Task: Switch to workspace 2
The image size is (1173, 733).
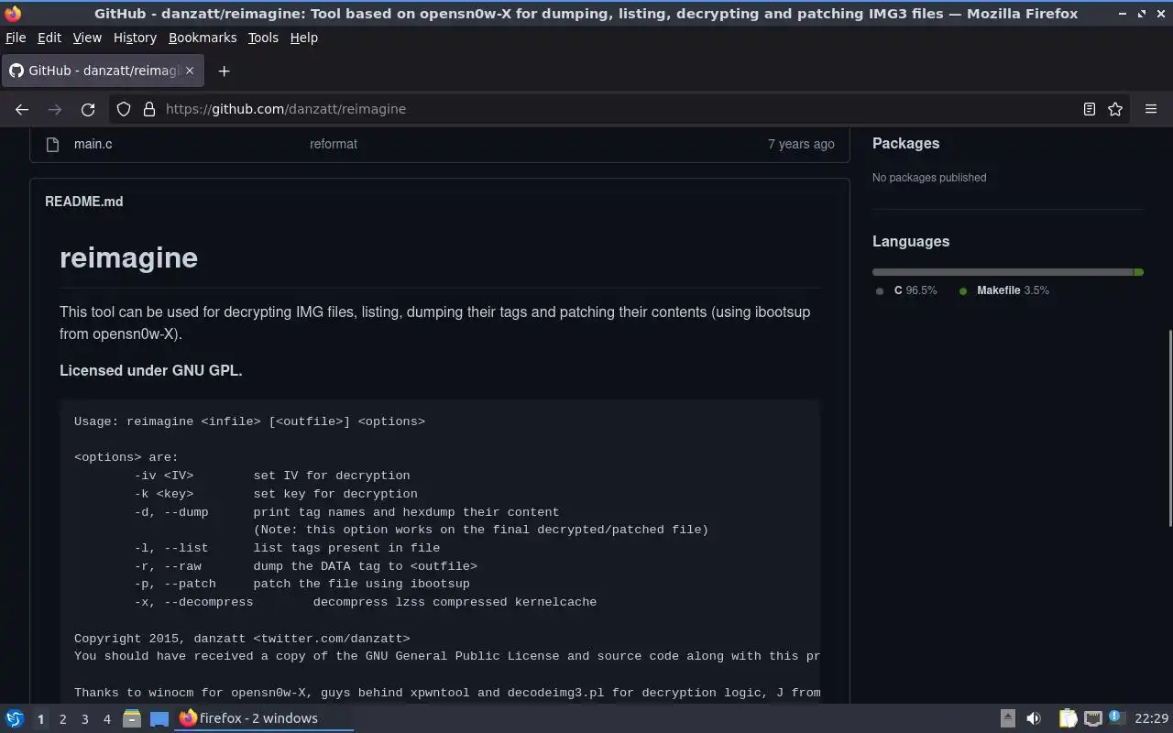Action: point(62,719)
